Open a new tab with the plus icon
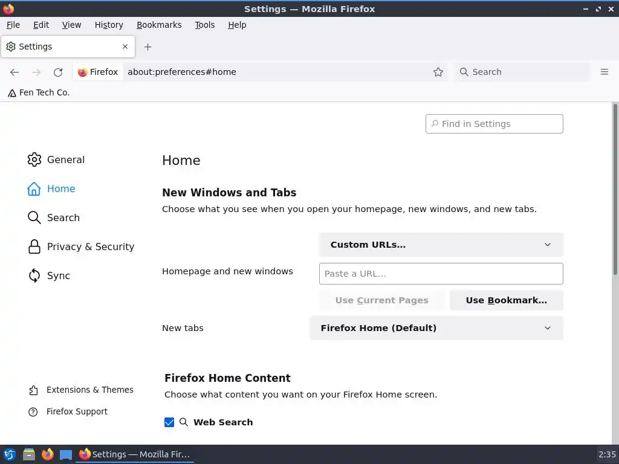This screenshot has width=619, height=464. coord(147,47)
